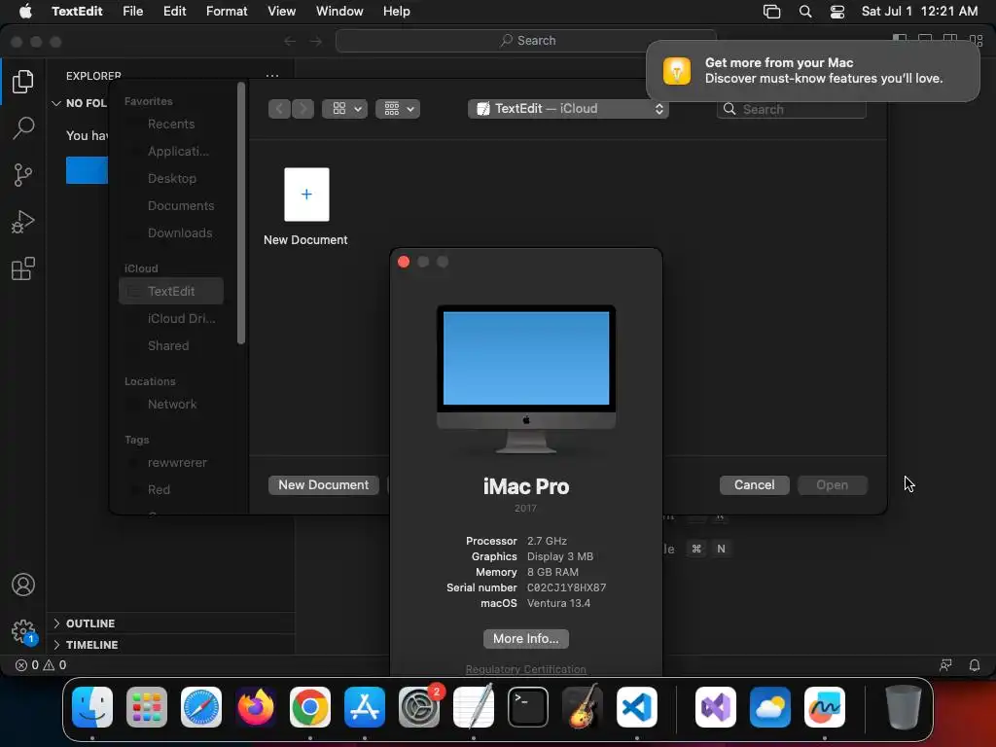
Task: Open Launchpad from the Dock
Action: click(147, 707)
